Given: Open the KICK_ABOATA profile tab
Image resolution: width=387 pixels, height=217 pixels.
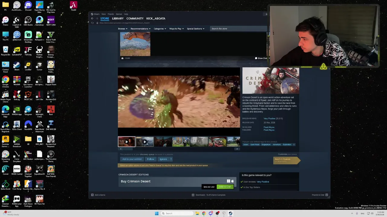Looking at the screenshot, I should pos(156,18).
